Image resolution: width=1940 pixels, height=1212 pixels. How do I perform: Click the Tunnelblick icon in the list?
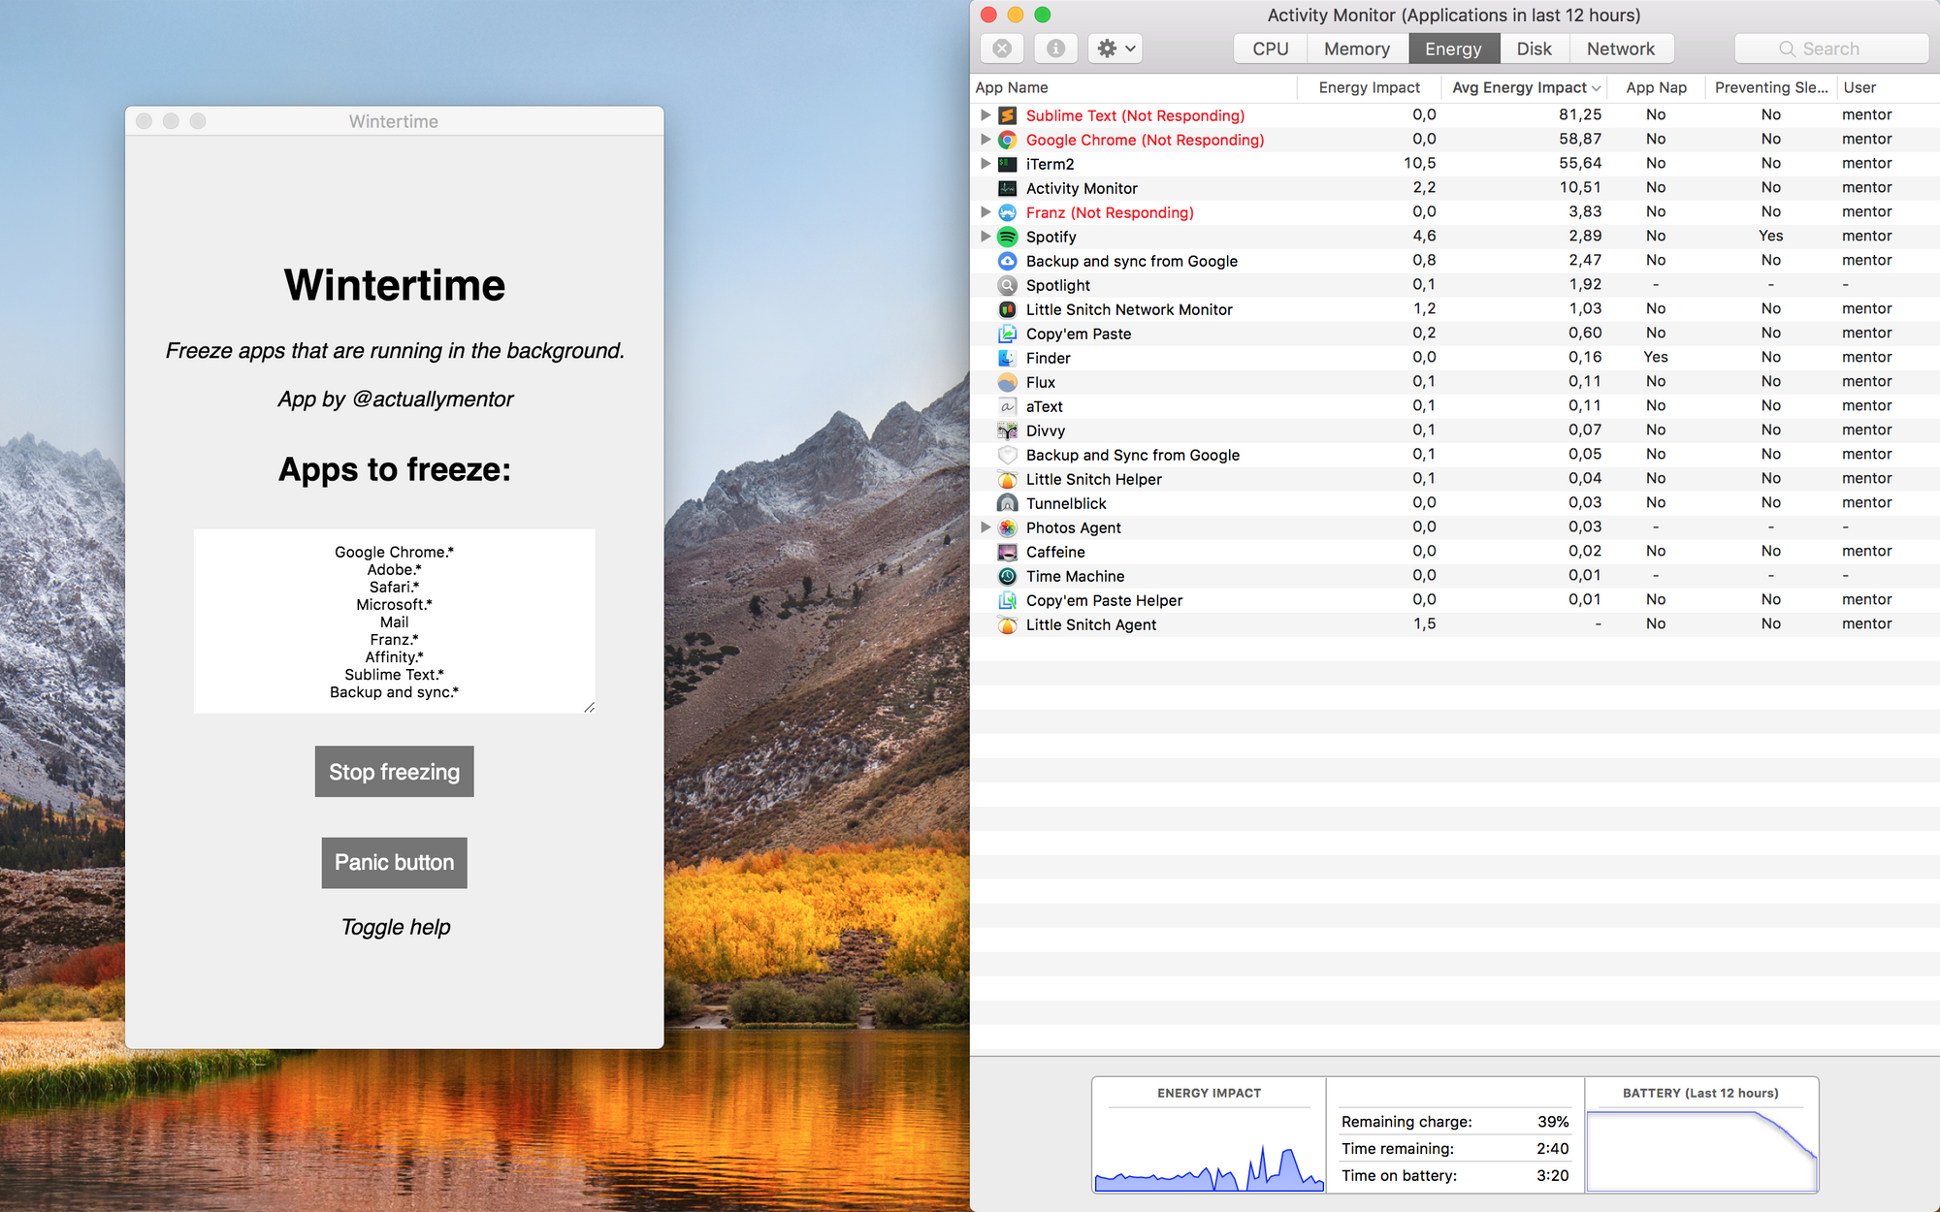(x=1008, y=503)
